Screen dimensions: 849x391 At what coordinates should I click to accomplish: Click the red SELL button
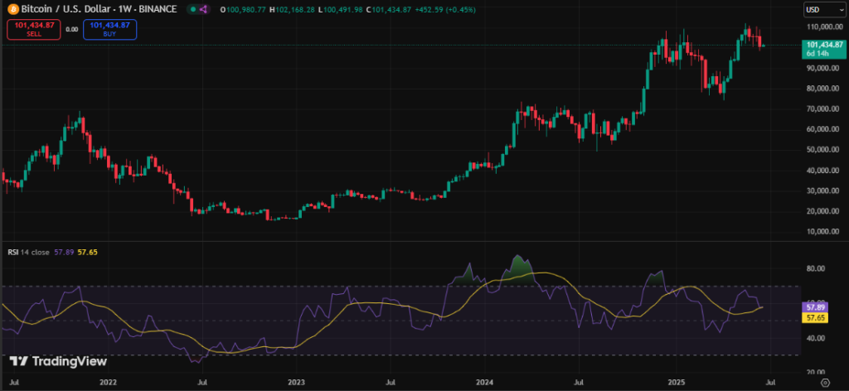coord(33,29)
